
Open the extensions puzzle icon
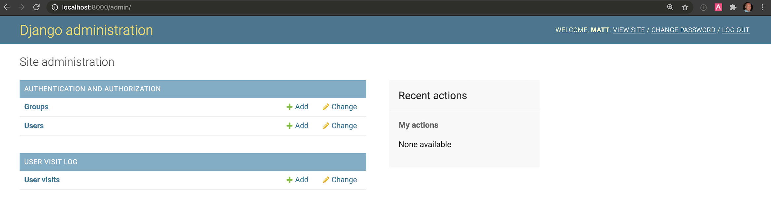[733, 7]
